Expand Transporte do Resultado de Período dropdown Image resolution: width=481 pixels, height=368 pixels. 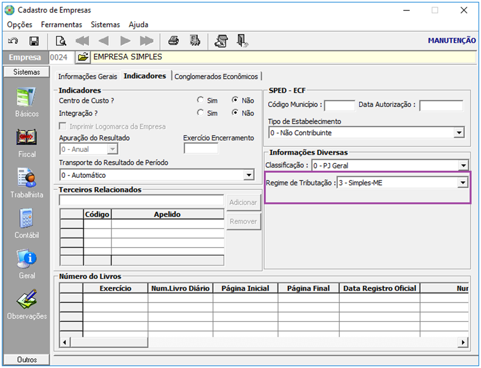point(249,175)
